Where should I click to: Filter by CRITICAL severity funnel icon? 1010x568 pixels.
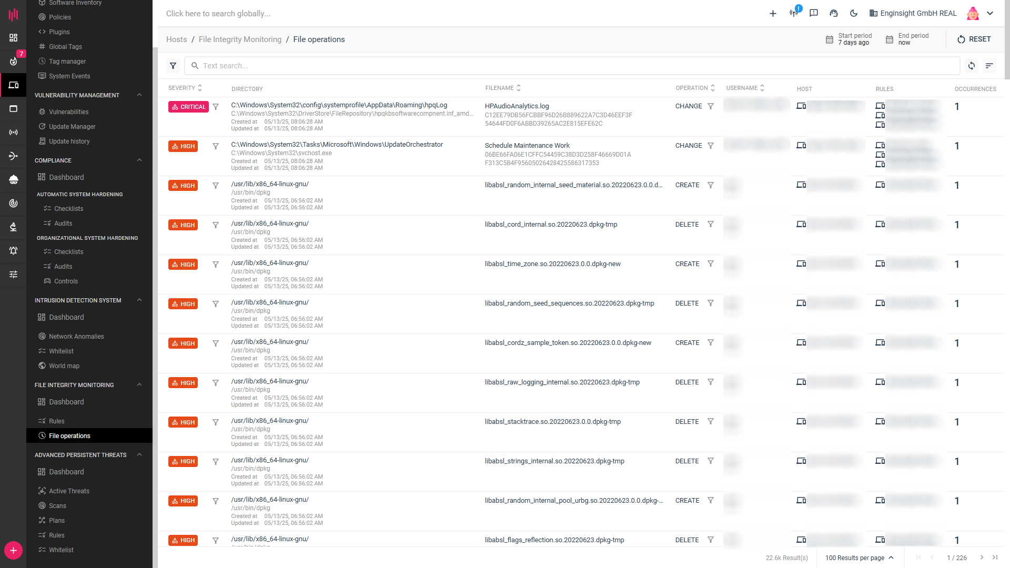[216, 107]
